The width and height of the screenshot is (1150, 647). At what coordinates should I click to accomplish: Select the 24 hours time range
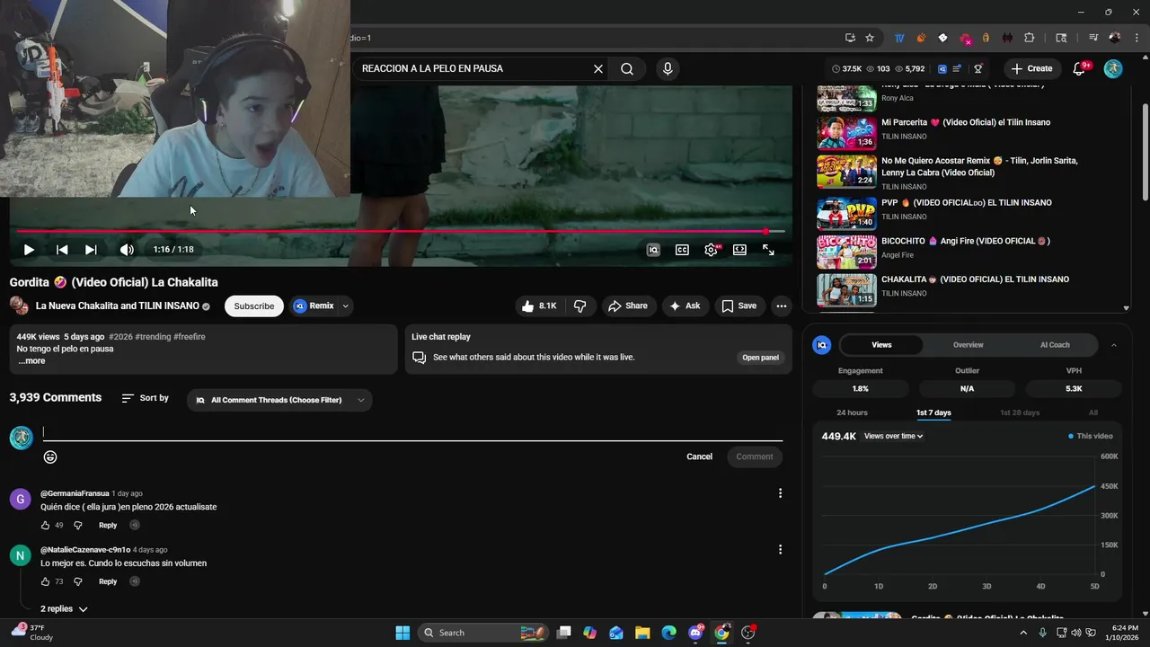pyautogui.click(x=852, y=412)
